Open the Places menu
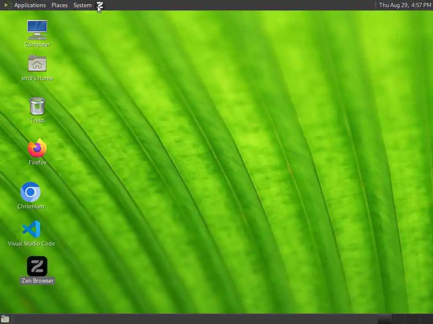433x324 pixels. 59,5
